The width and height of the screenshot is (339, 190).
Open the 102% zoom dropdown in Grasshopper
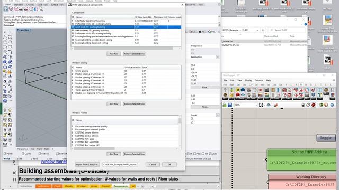point(256,105)
